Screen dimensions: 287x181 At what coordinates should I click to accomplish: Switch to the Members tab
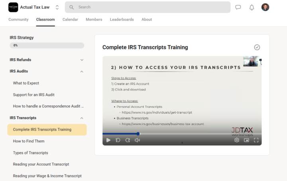click(94, 20)
